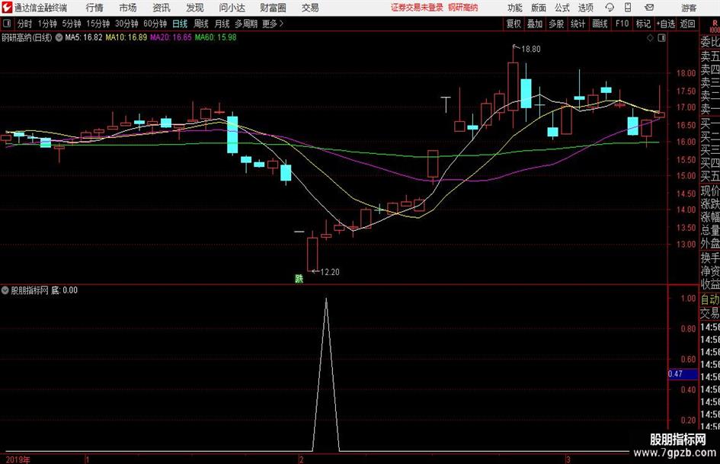
Task: Click the 18.80 high price label
Action: (x=531, y=49)
